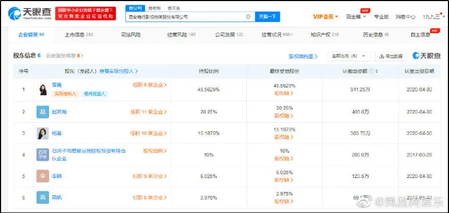Click the 天眼查 logo at top left
Viewport: 449px width, 213px height.
pos(30,13)
